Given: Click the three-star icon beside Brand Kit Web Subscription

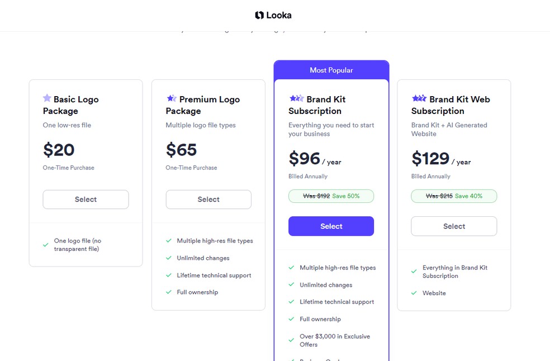Looking at the screenshot, I should coord(419,99).
